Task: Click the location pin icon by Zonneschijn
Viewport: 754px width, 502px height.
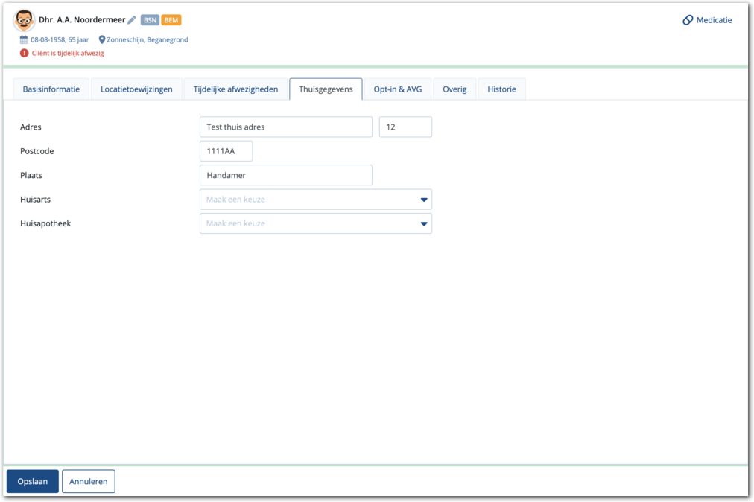Action: 102,39
